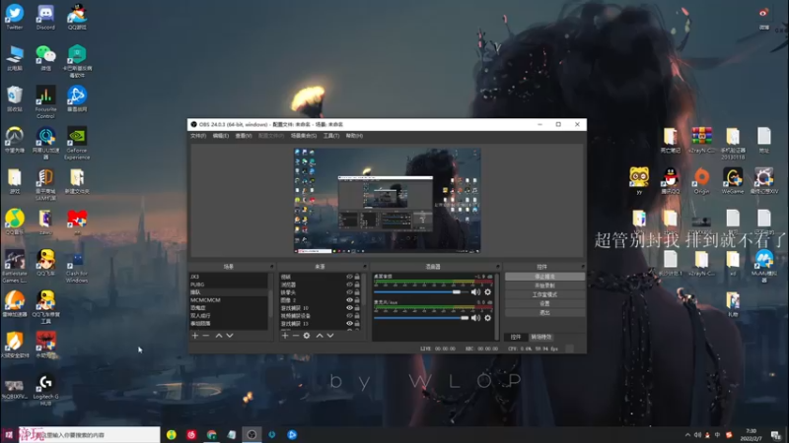This screenshot has width=789, height=443.
Task: Click the 停止推流 button
Action: pyautogui.click(x=545, y=277)
